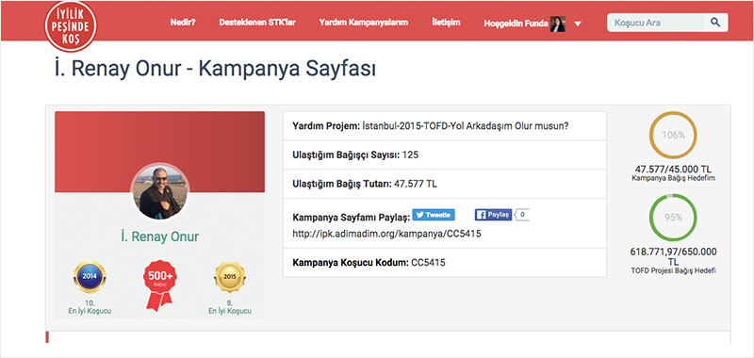
Task: Click the 500+ Bağışçı red ribbon badge
Action: 159,285
